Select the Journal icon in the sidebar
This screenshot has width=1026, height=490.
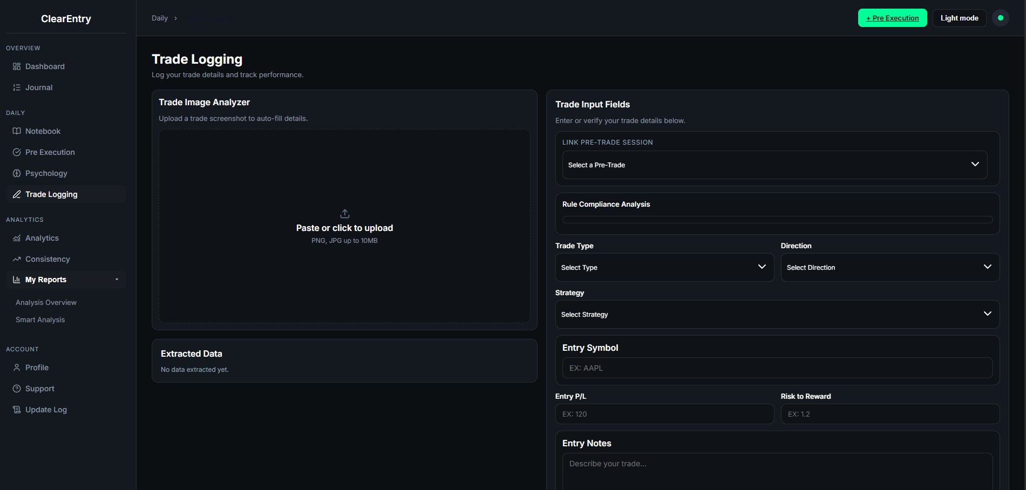(17, 87)
